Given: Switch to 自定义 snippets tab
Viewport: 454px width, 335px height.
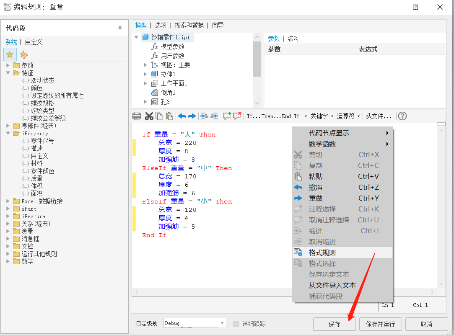Looking at the screenshot, I should [34, 42].
